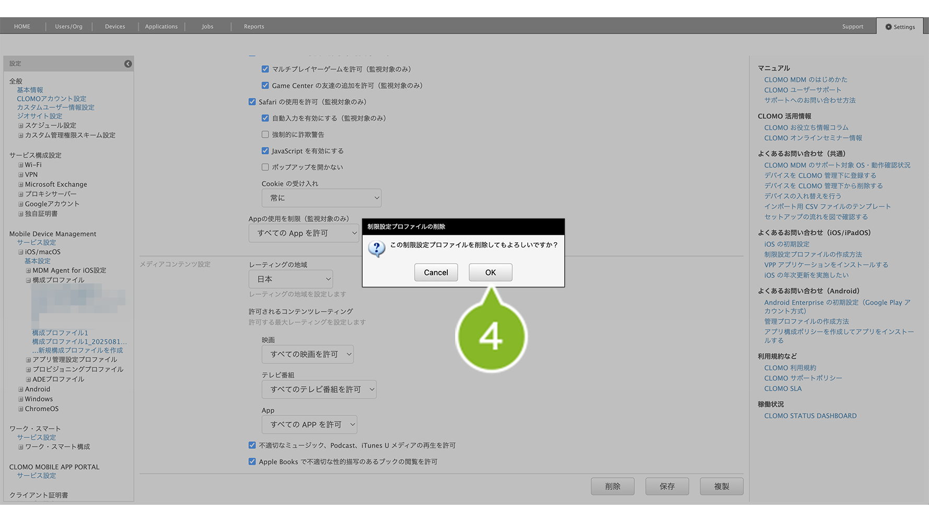This screenshot has height=522, width=929.
Task: Toggle JavaScript を有効にする checkbox
Action: click(x=265, y=151)
